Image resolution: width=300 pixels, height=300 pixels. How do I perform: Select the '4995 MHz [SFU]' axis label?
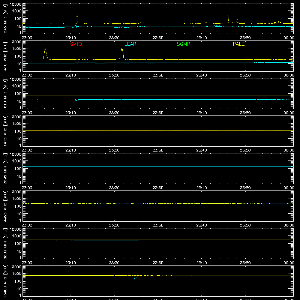click(5, 206)
